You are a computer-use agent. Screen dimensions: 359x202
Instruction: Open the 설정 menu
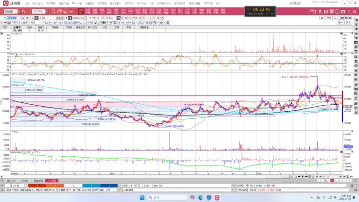click(27, 3)
